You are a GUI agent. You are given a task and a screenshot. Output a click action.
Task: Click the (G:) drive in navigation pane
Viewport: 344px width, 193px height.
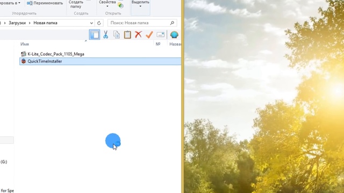click(4, 162)
